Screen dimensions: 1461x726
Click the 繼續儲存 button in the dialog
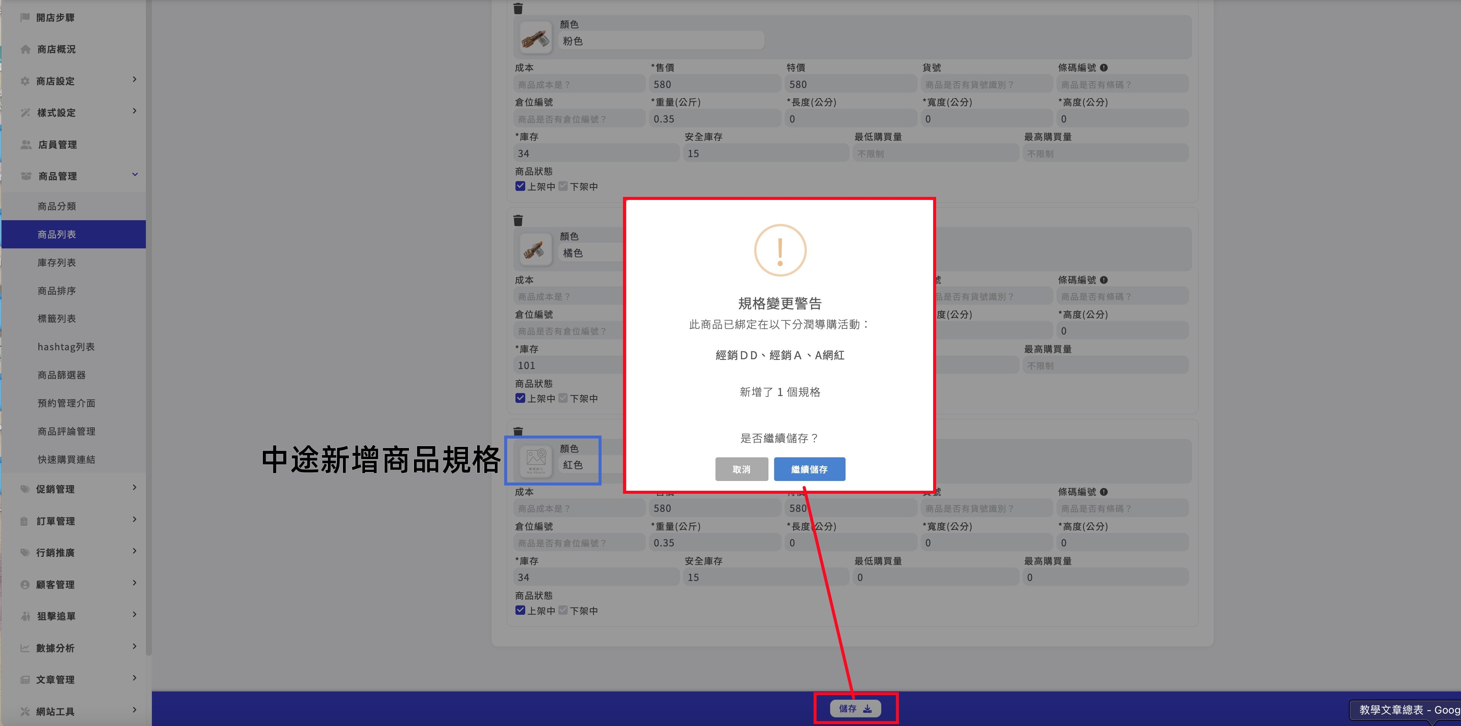pyautogui.click(x=809, y=469)
